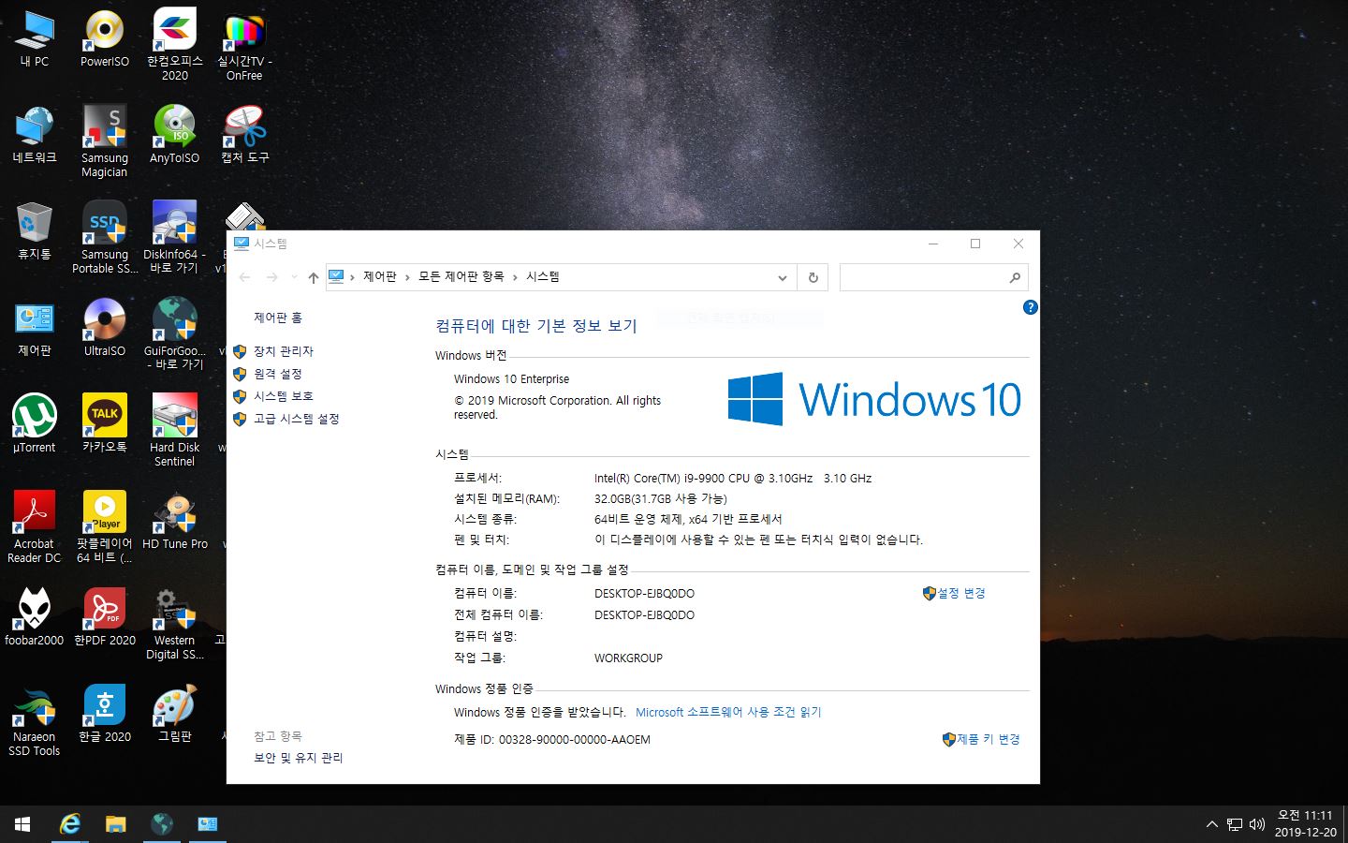The height and width of the screenshot is (843, 1348).
Task: Click the help question mark icon
Action: click(x=1031, y=307)
